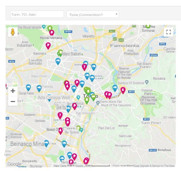Click the Rivodora place label

[x=159, y=79]
